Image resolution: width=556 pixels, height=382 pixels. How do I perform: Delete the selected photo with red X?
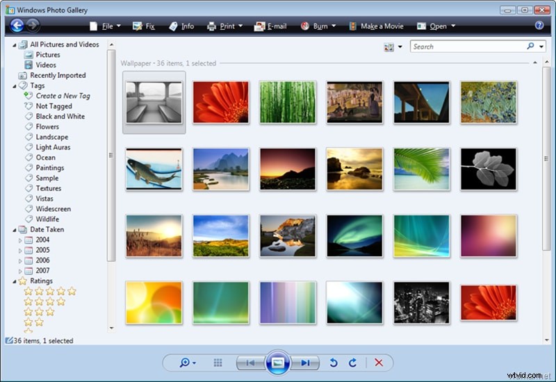(x=379, y=363)
